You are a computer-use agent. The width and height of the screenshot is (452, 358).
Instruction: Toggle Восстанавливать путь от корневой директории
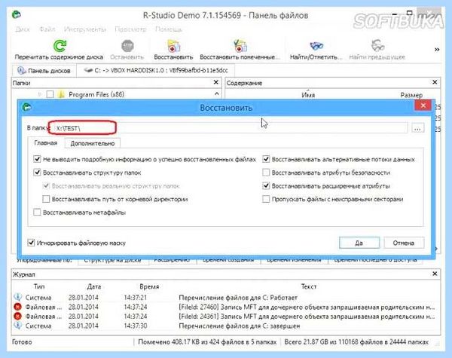click(46, 199)
